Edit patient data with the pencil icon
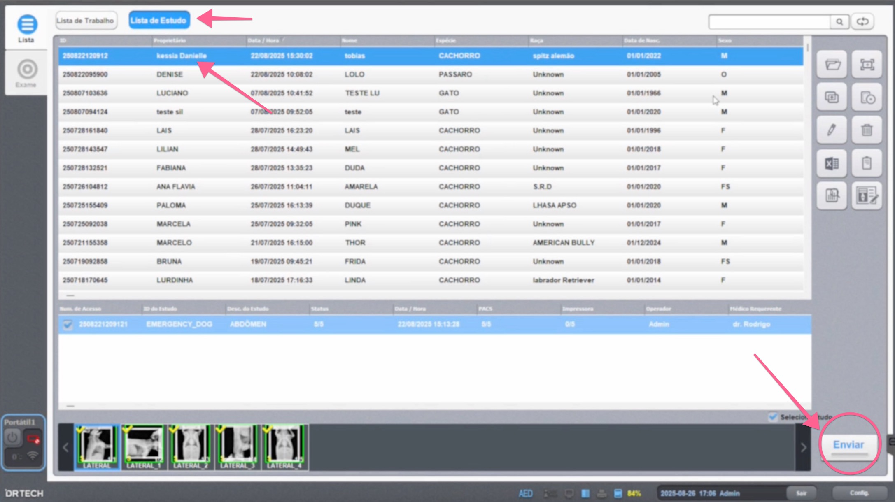The image size is (895, 502). click(x=831, y=130)
